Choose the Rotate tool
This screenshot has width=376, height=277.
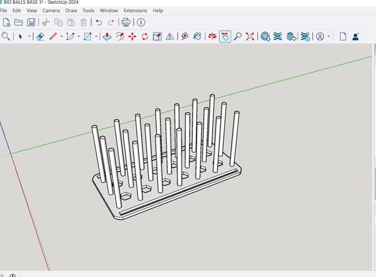[145, 37]
